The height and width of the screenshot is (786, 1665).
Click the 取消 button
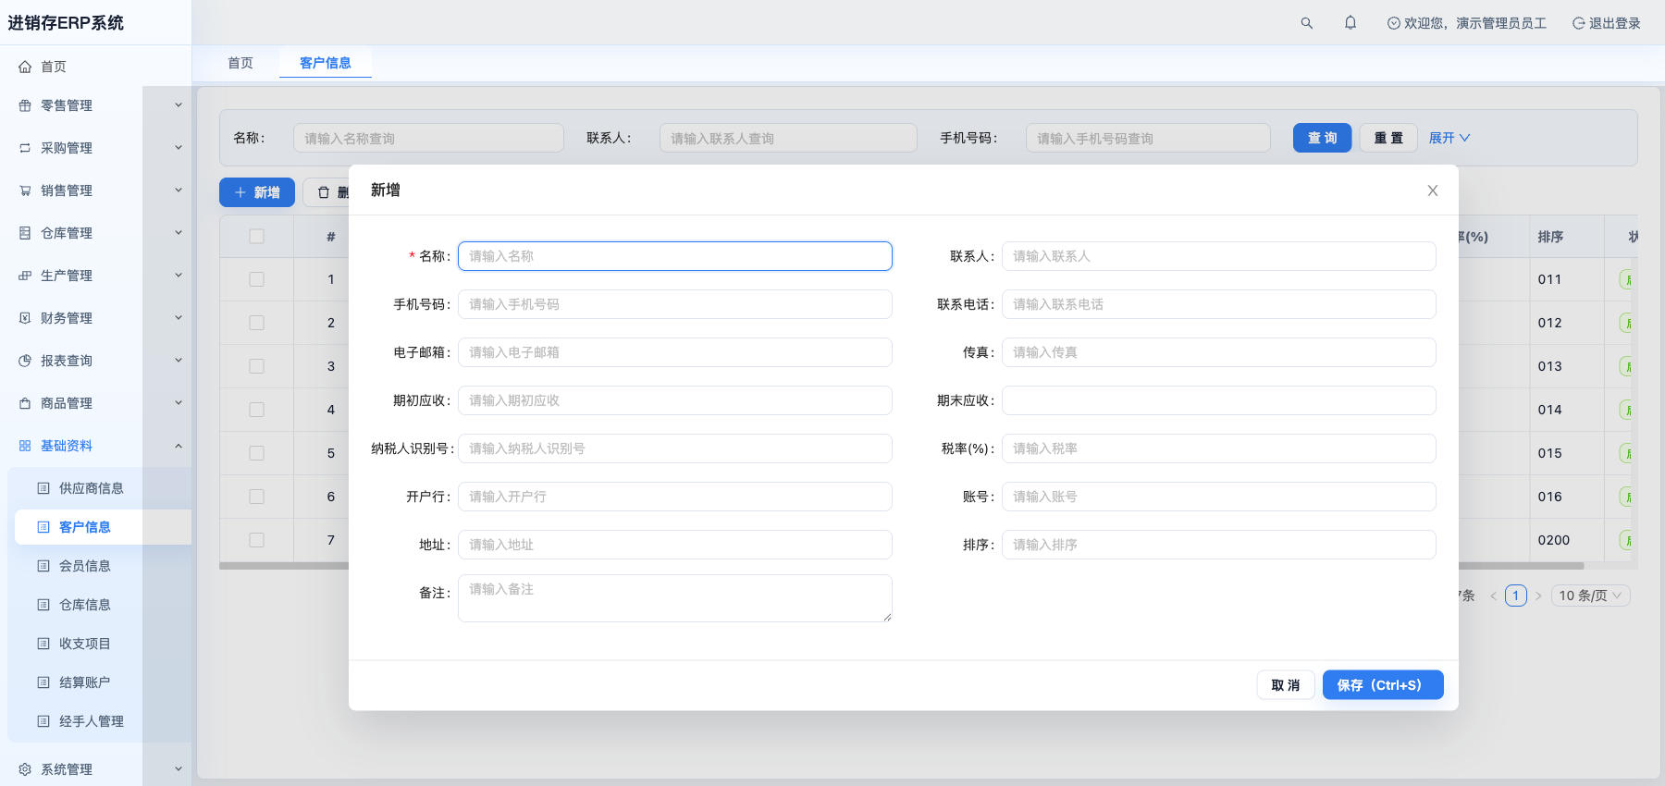point(1286,685)
